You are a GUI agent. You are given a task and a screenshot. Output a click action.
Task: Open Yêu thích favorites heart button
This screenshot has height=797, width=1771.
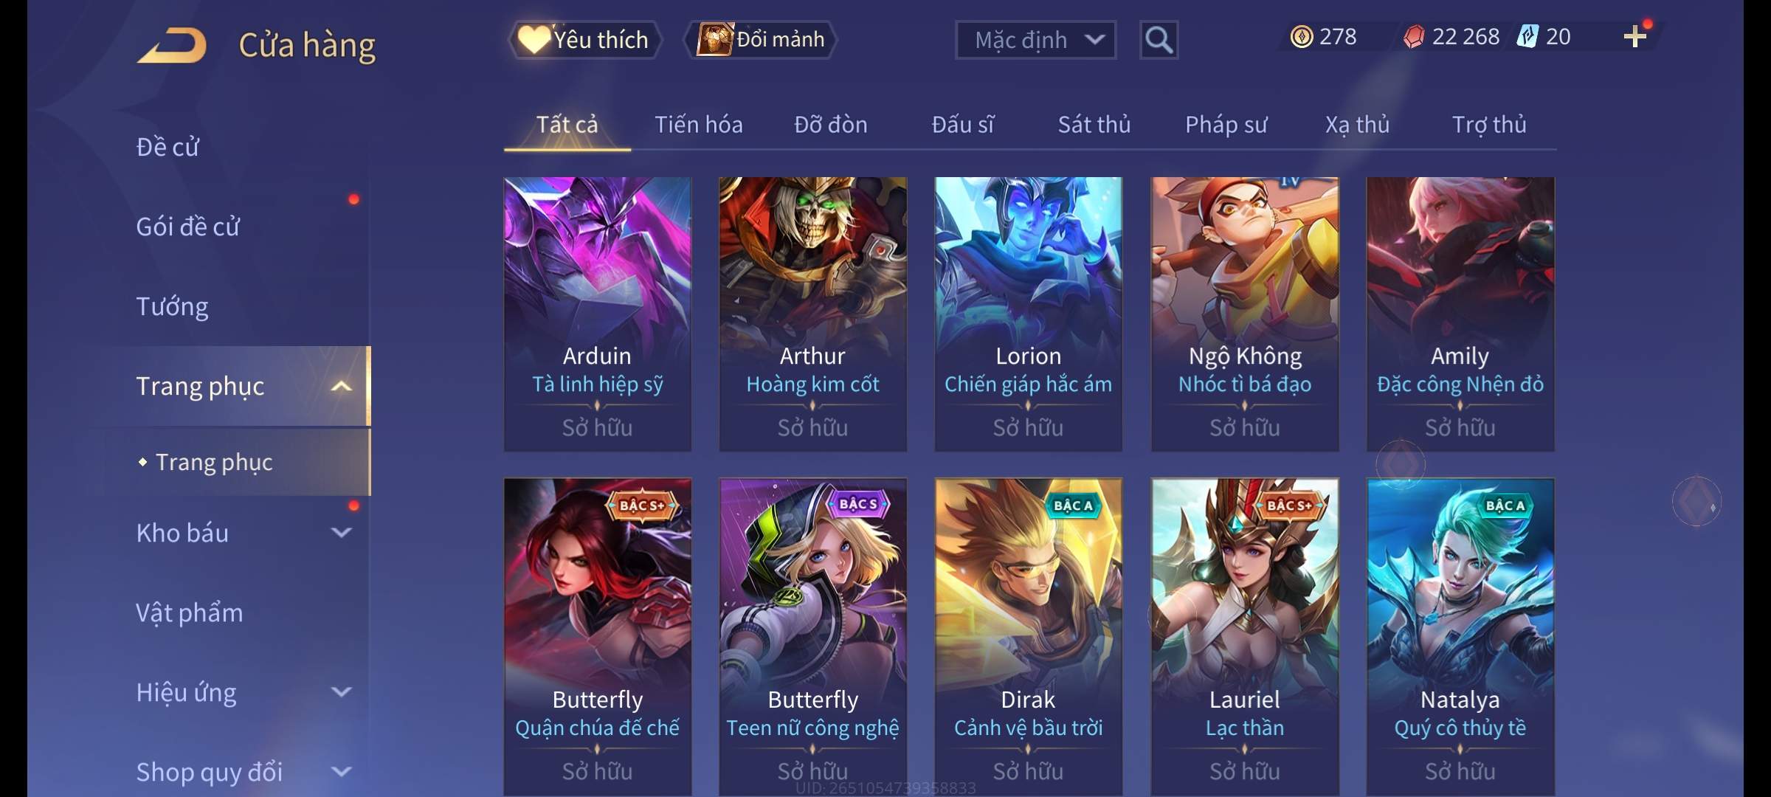[584, 39]
